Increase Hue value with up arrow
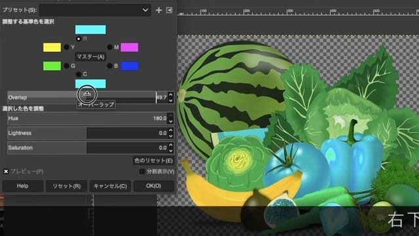This screenshot has height=236, width=419. (171, 115)
